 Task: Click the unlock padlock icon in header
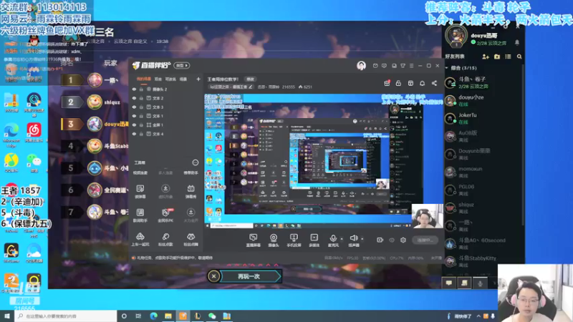coord(398,83)
